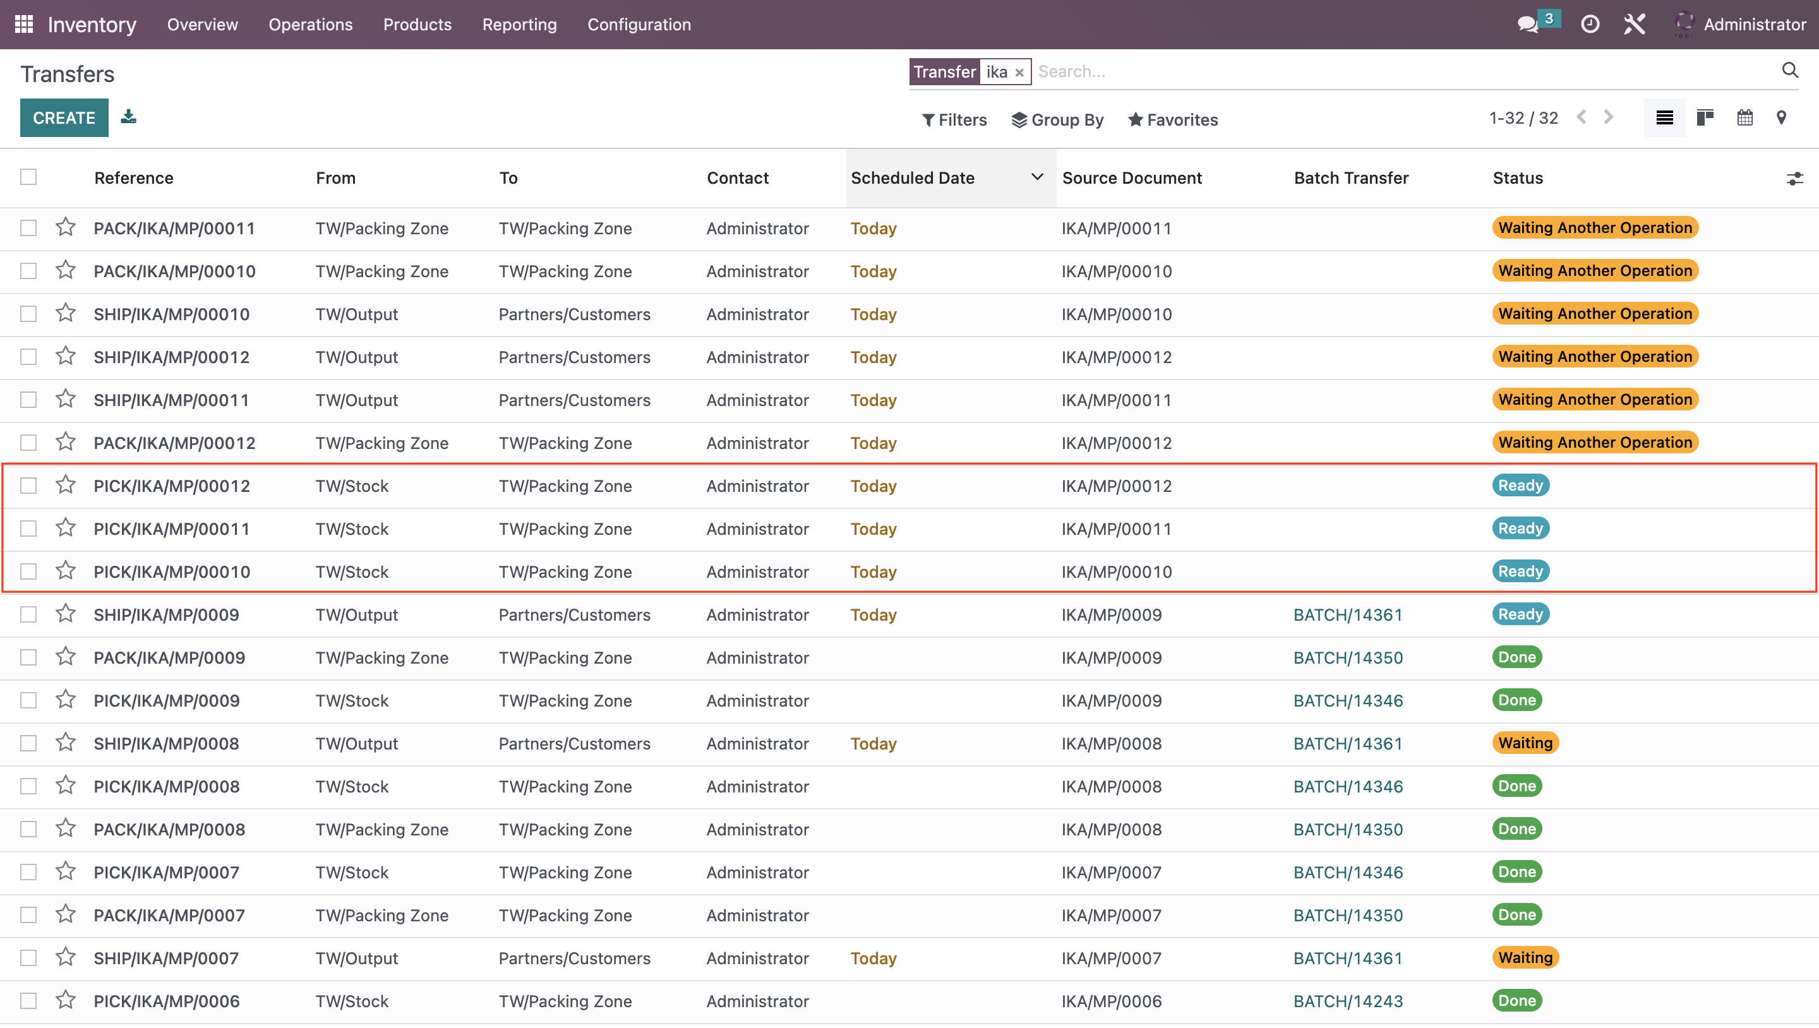This screenshot has height=1028, width=1819.
Task: Select checkbox for PICK/IKA/MP/00011
Action: pos(30,529)
